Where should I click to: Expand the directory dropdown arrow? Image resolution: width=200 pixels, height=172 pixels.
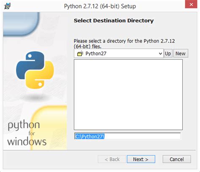click(160, 54)
